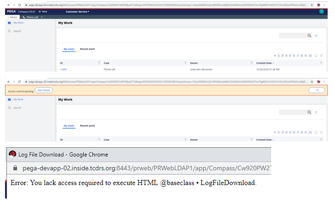The image size is (335, 202).
Task: Click Phone call cell in case row
Action: pyautogui.click(x=109, y=69)
